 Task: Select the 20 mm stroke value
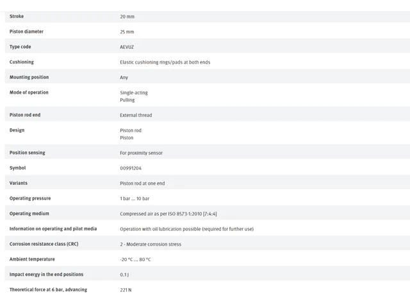pyautogui.click(x=127, y=17)
